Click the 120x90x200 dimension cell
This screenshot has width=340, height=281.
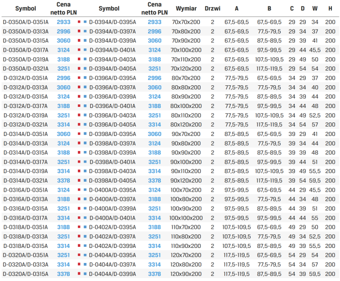(186, 274)
